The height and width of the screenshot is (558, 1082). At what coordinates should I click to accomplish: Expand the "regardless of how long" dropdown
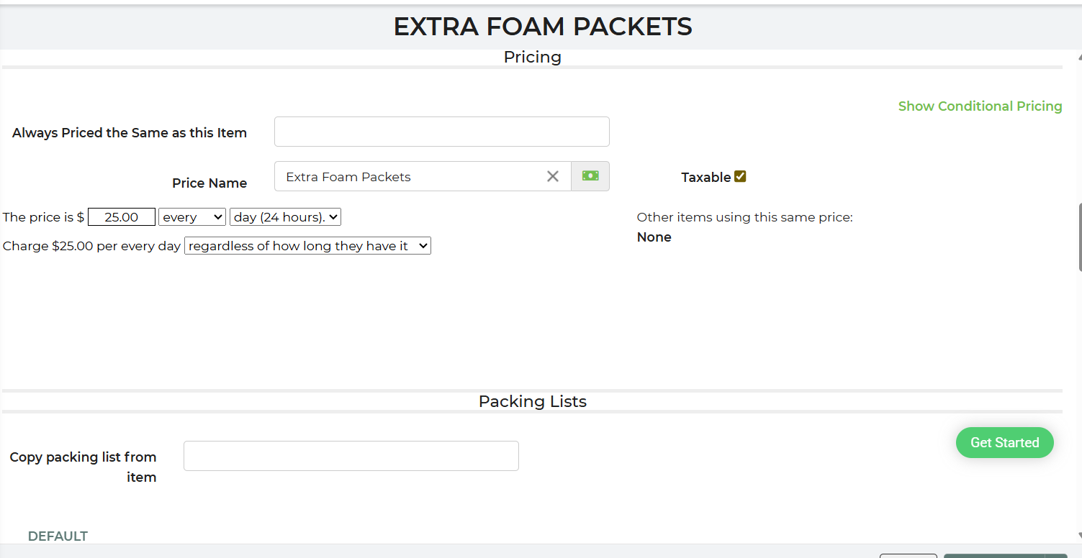tap(307, 246)
